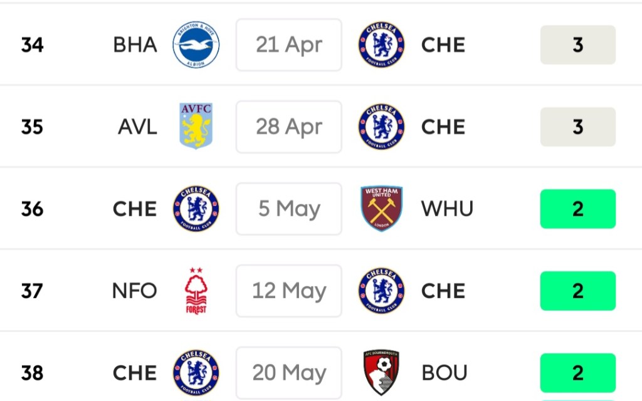Click green difficulty badge 2 for West Ham fixture

pyautogui.click(x=577, y=209)
